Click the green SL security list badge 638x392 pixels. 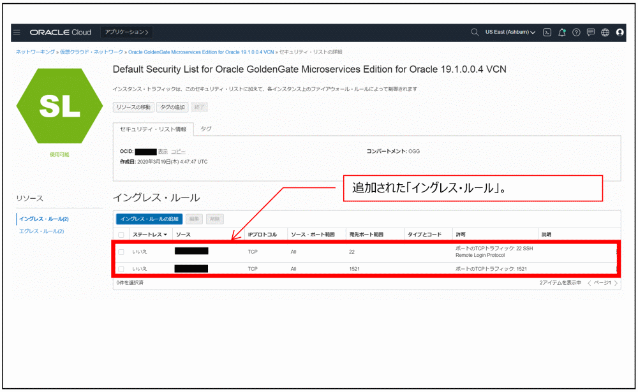click(59, 106)
